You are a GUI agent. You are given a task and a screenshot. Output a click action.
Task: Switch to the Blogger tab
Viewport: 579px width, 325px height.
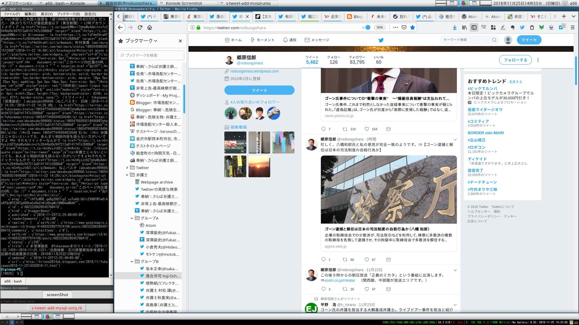coord(355,17)
